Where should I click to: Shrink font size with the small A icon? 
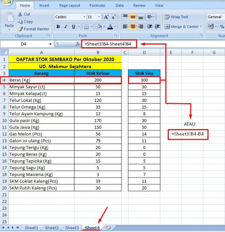[114, 17]
